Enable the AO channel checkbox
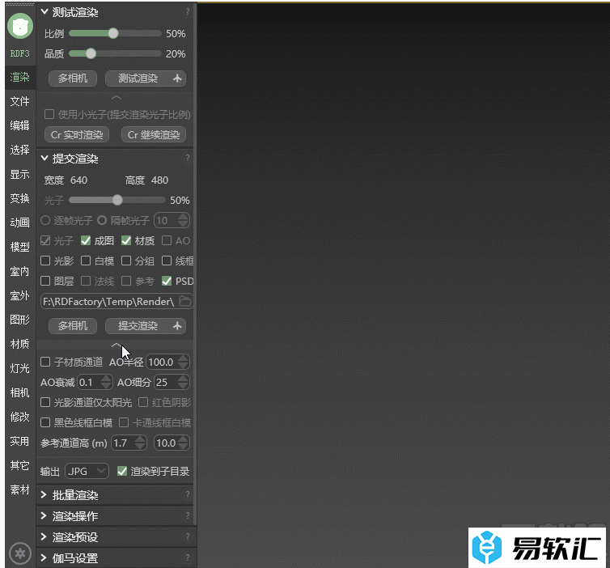 tap(167, 241)
